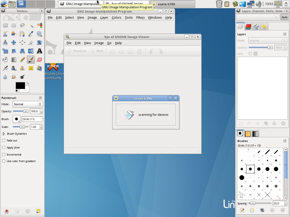
Task: Enable the Fade out checkbox
Action: (x=4, y=140)
